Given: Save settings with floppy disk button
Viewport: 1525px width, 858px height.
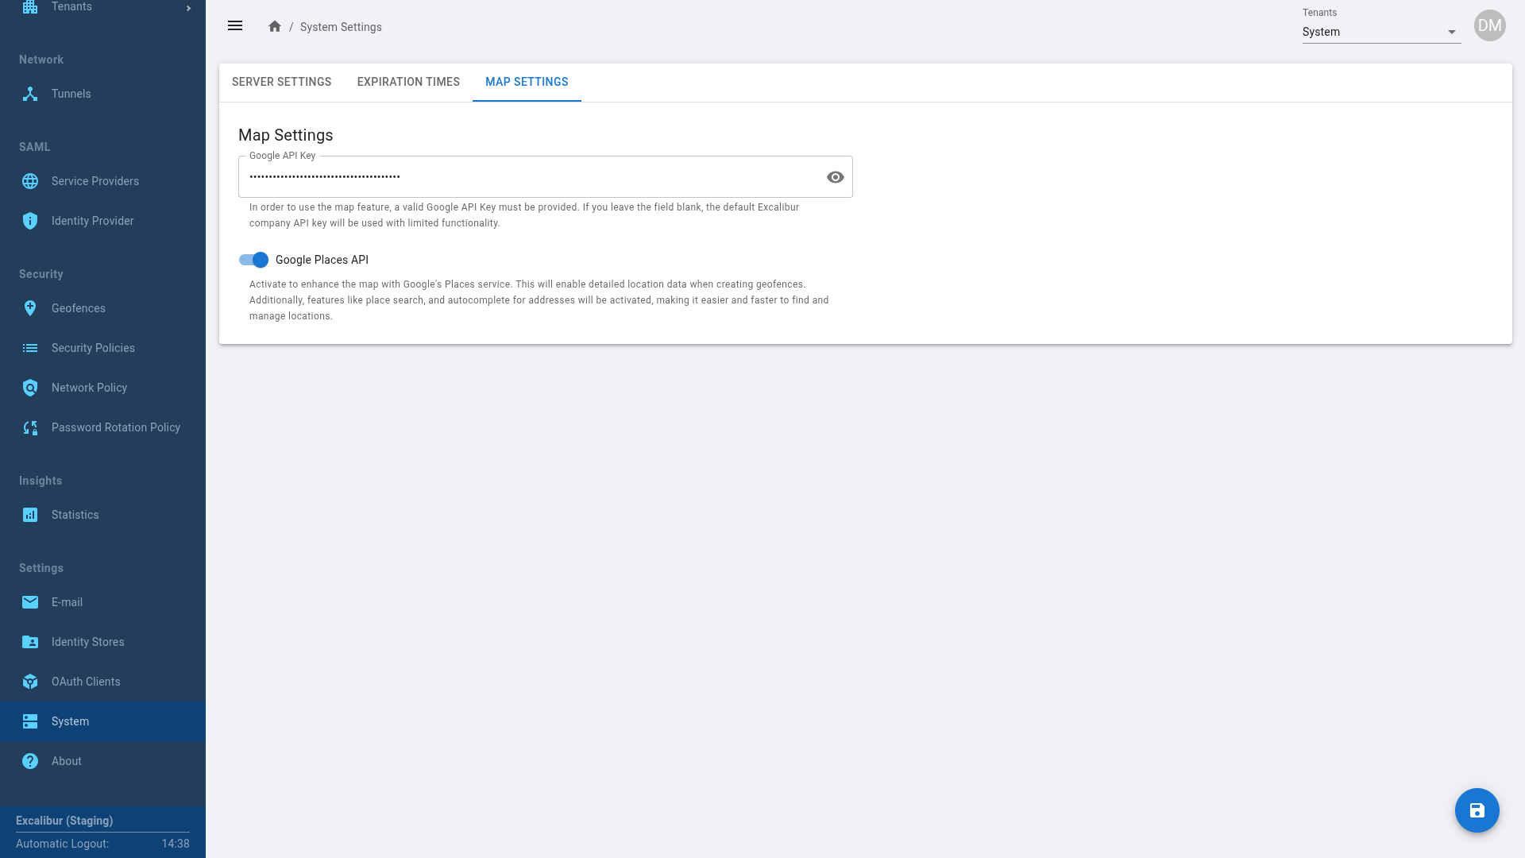Looking at the screenshot, I should 1477,810.
